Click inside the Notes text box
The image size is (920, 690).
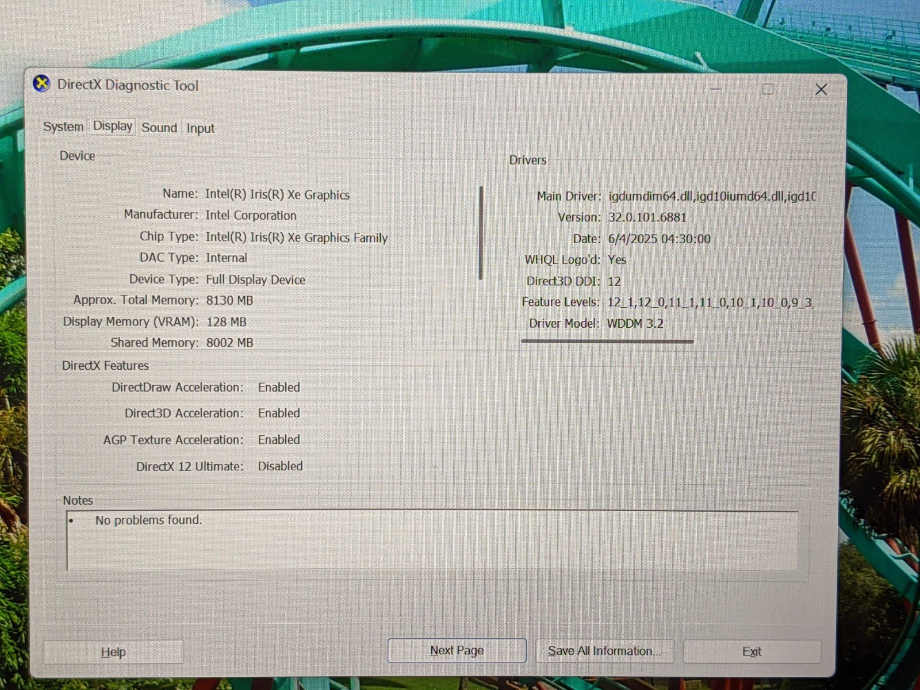(432, 540)
